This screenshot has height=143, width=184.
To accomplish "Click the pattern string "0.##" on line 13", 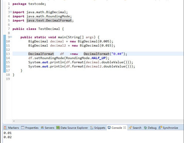I will pos(117,54).
